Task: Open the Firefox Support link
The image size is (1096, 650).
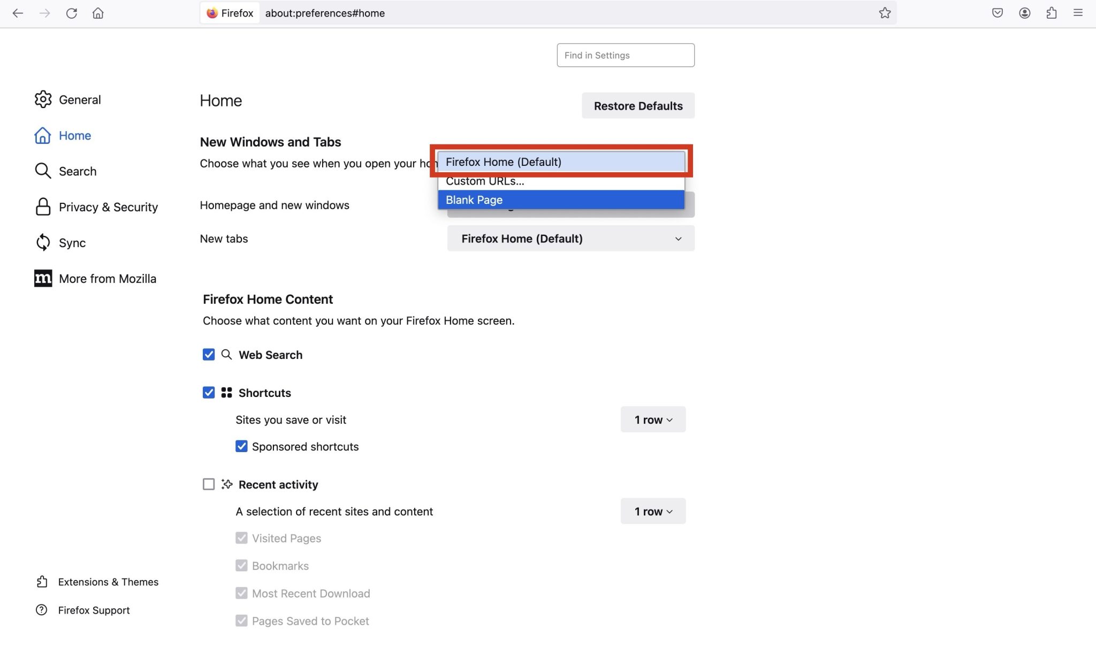Action: point(94,610)
